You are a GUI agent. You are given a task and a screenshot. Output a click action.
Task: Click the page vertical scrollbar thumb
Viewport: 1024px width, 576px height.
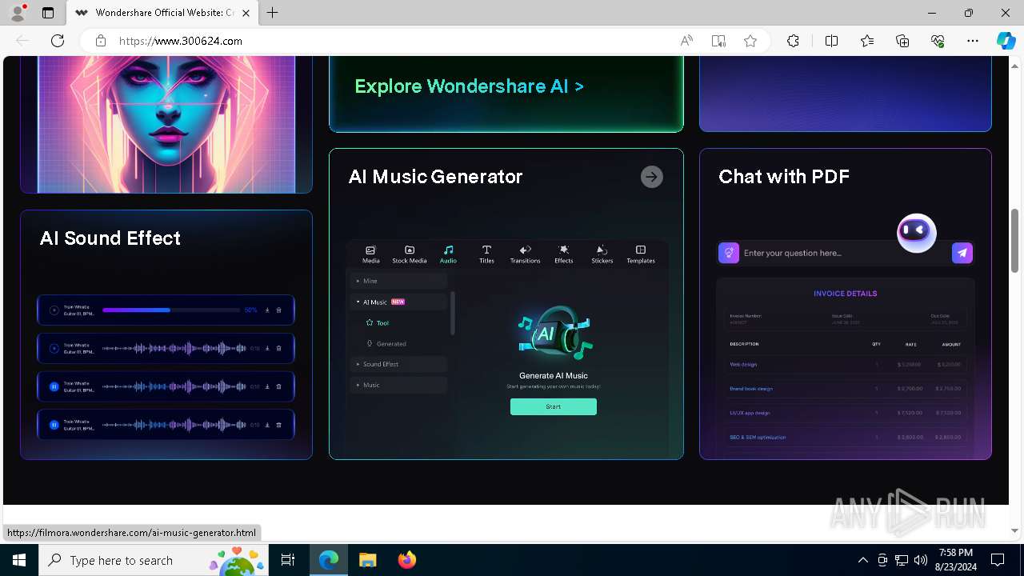click(x=1015, y=240)
